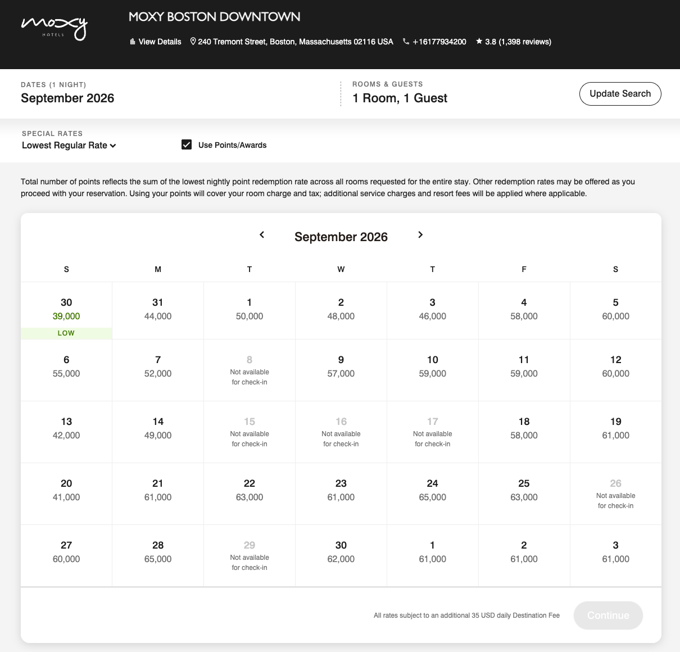Open the Dates September 2026 field

[x=67, y=93]
